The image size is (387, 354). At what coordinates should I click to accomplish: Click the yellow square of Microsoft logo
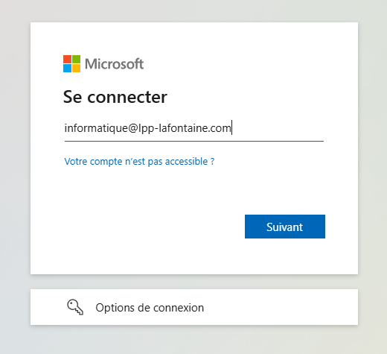tap(76, 68)
